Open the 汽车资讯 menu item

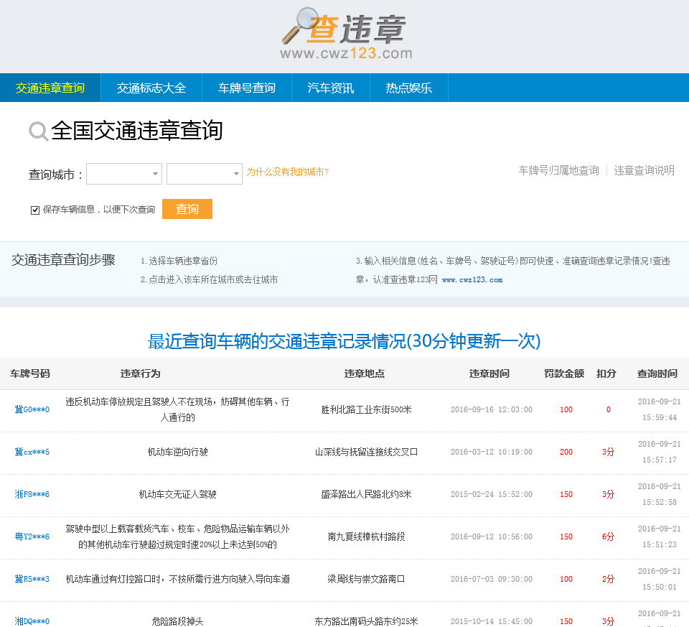pos(331,86)
